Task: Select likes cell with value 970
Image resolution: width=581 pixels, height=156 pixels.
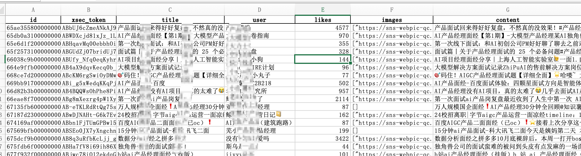Action: 323,36
